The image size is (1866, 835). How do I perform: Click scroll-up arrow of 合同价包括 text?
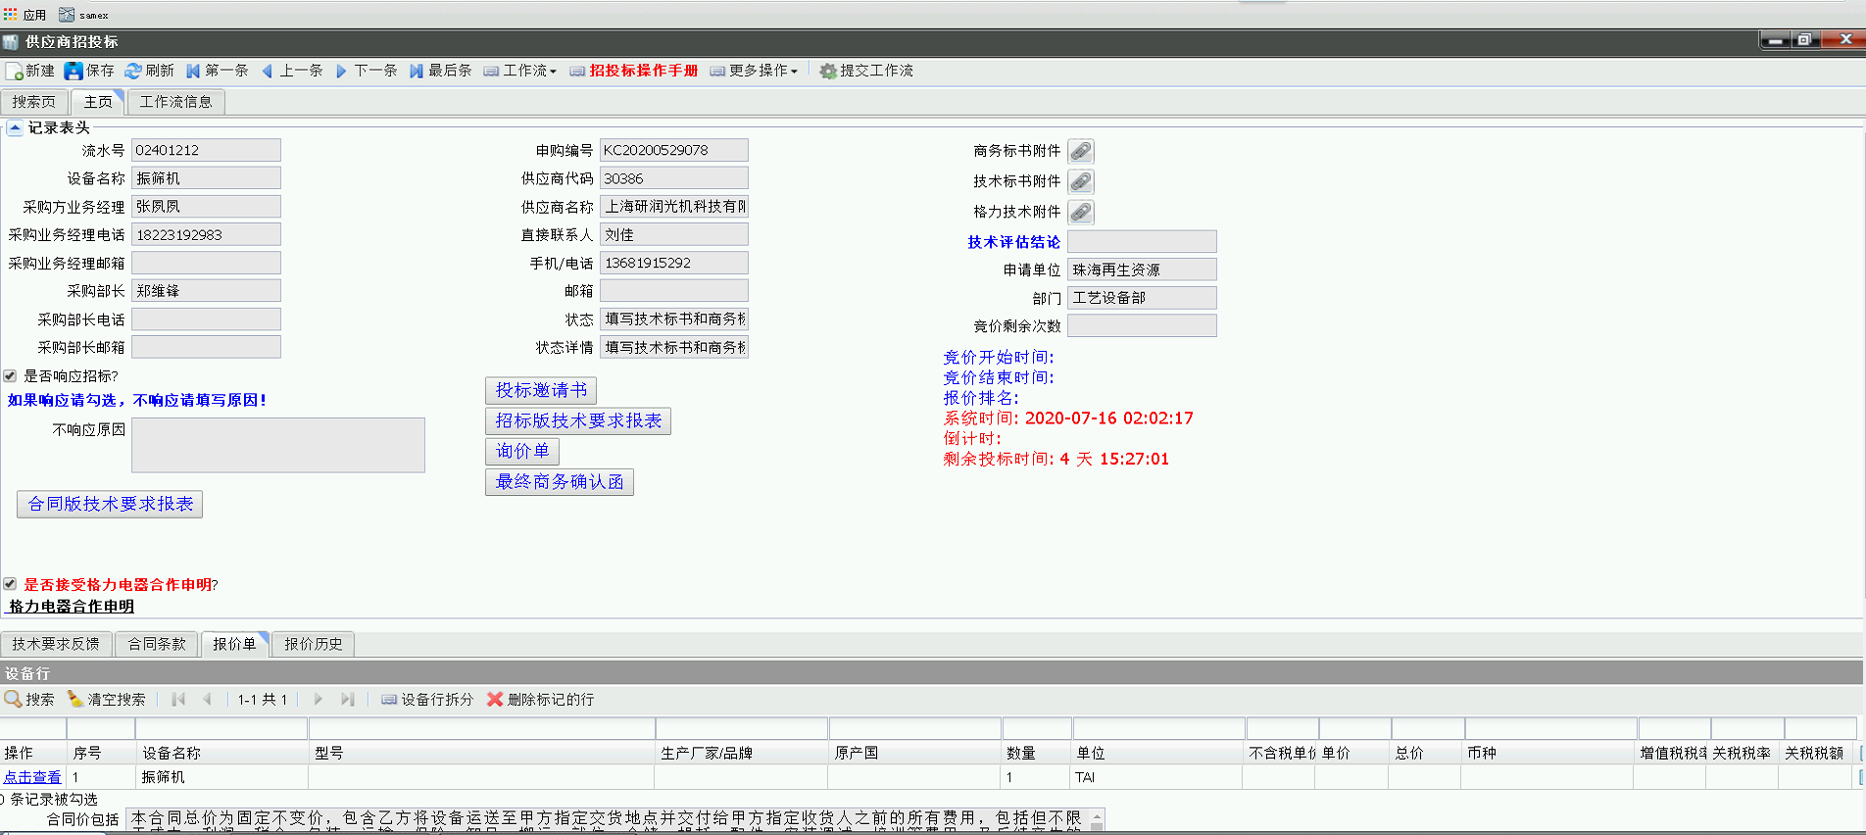(x=1098, y=816)
